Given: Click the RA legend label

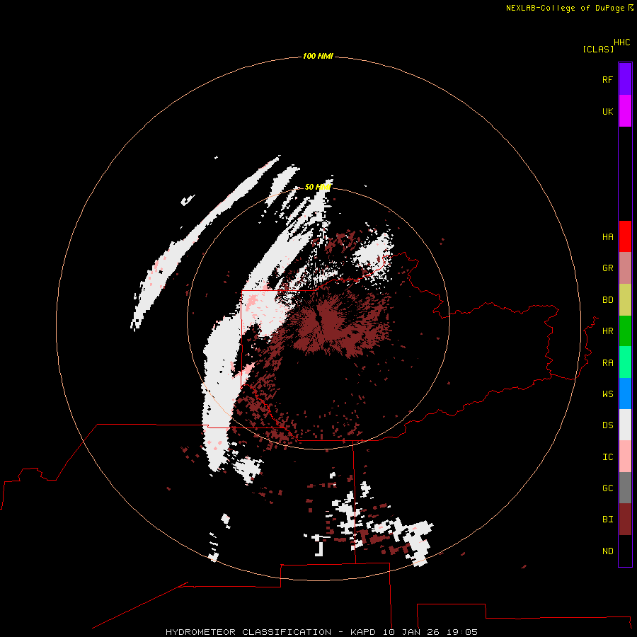Looking at the screenshot, I should click(x=607, y=362).
